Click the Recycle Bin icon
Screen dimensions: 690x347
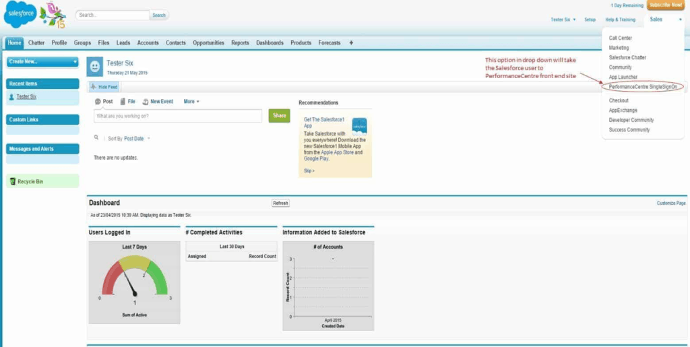click(x=13, y=181)
